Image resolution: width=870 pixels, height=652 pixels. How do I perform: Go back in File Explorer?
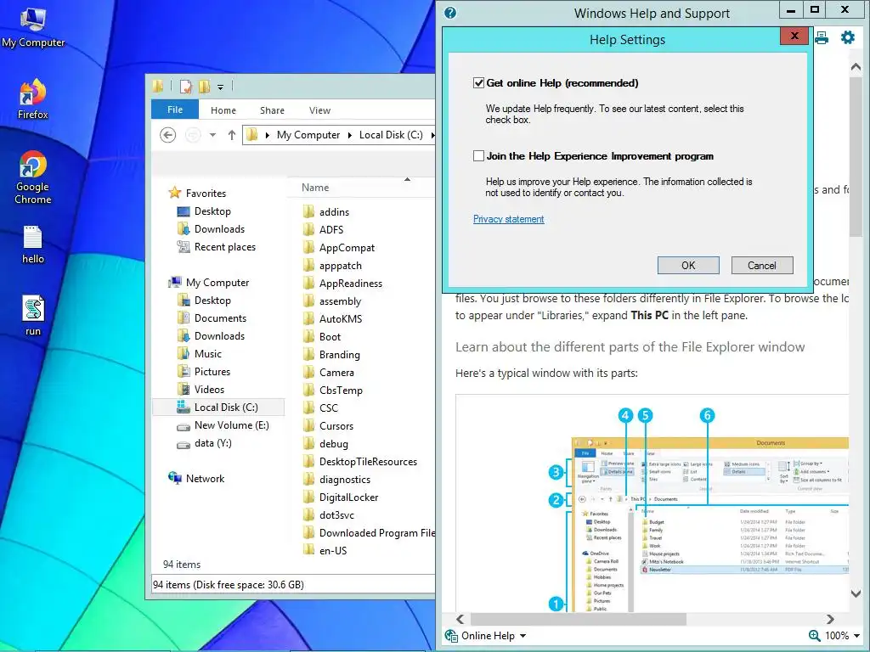point(167,135)
